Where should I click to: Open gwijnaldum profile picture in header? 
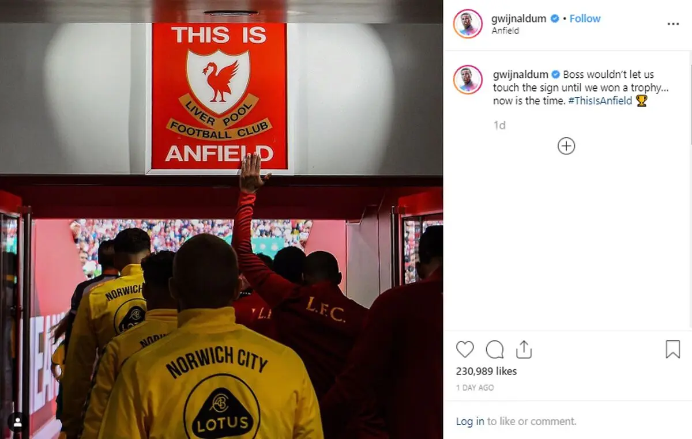coord(468,24)
